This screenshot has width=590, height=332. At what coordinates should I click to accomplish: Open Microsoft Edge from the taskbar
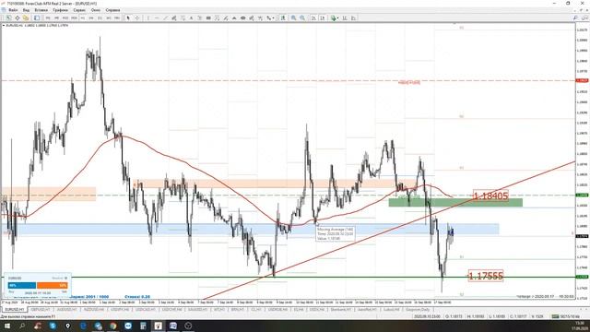tap(83, 326)
